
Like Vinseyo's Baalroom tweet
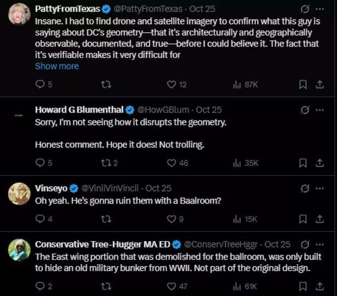171,219
